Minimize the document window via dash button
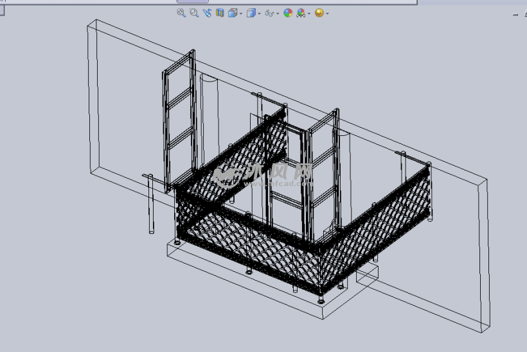Viewport: 527px width, 352px height. click(x=515, y=14)
